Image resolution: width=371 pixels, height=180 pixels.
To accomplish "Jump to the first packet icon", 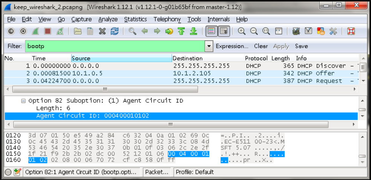I will point(181,31).
